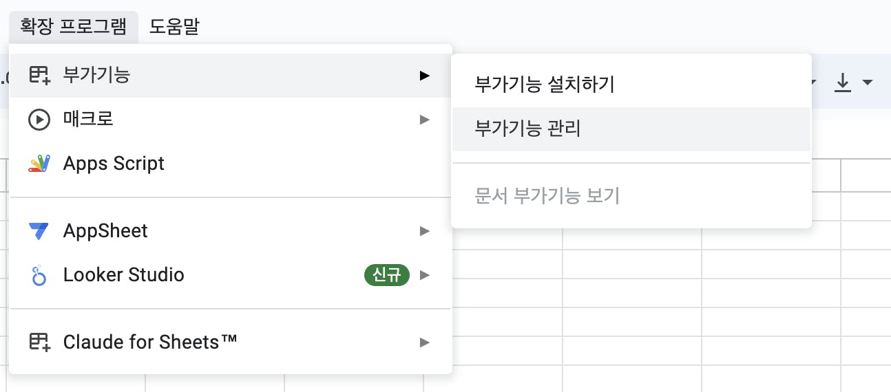The image size is (891, 392).
Task: Expand the Looker Studio submenu arrow
Action: (x=425, y=276)
